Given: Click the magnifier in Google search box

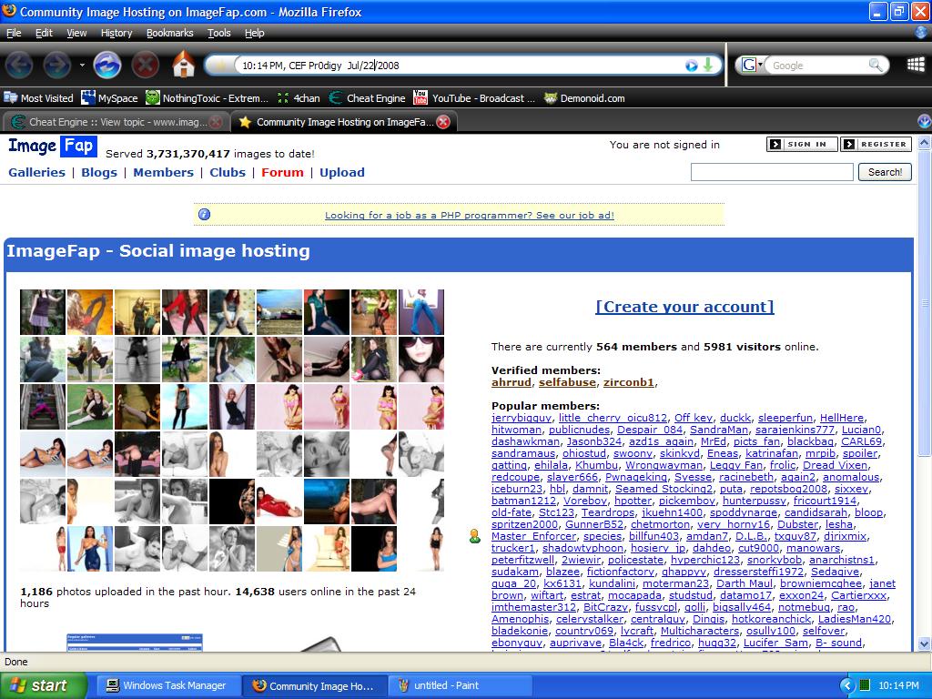Looking at the screenshot, I should pos(876,66).
